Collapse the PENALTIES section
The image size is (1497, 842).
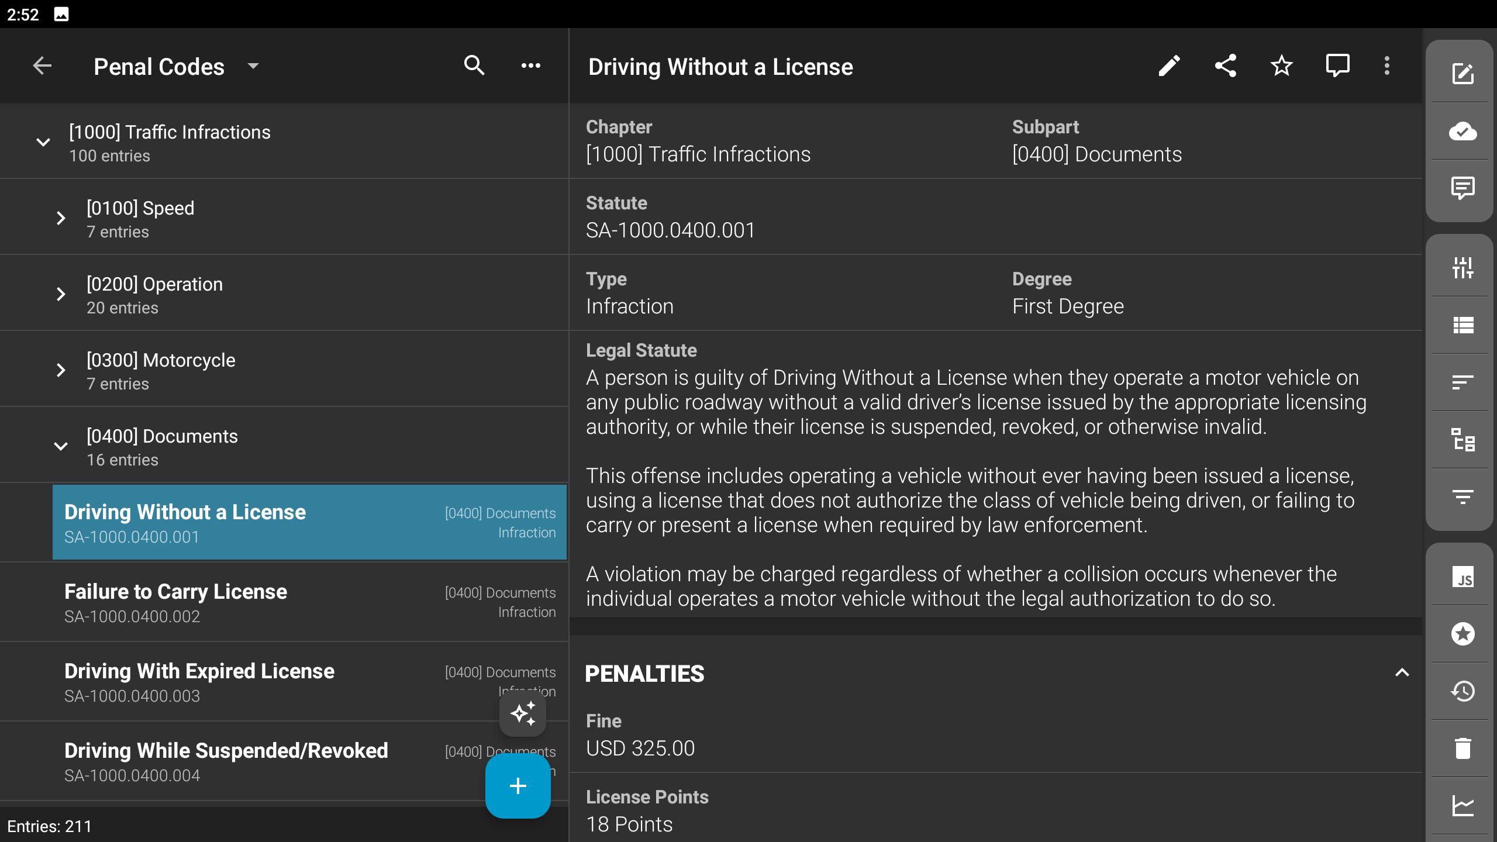(x=1402, y=673)
